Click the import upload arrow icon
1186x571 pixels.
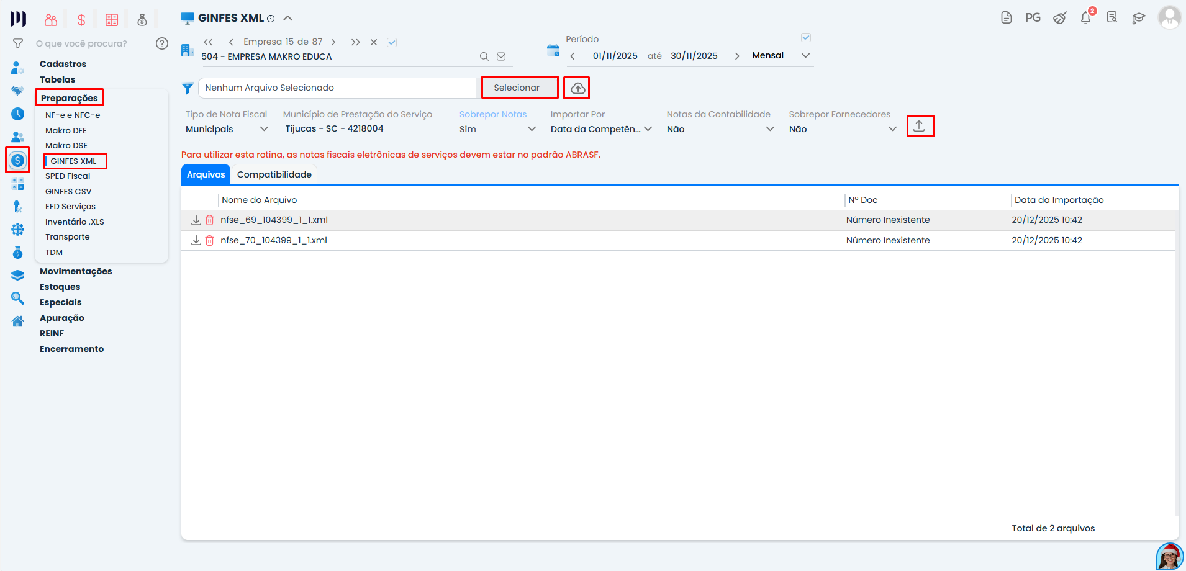pos(920,126)
